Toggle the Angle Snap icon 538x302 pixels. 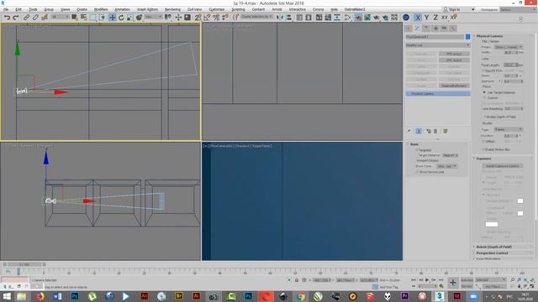point(207,18)
